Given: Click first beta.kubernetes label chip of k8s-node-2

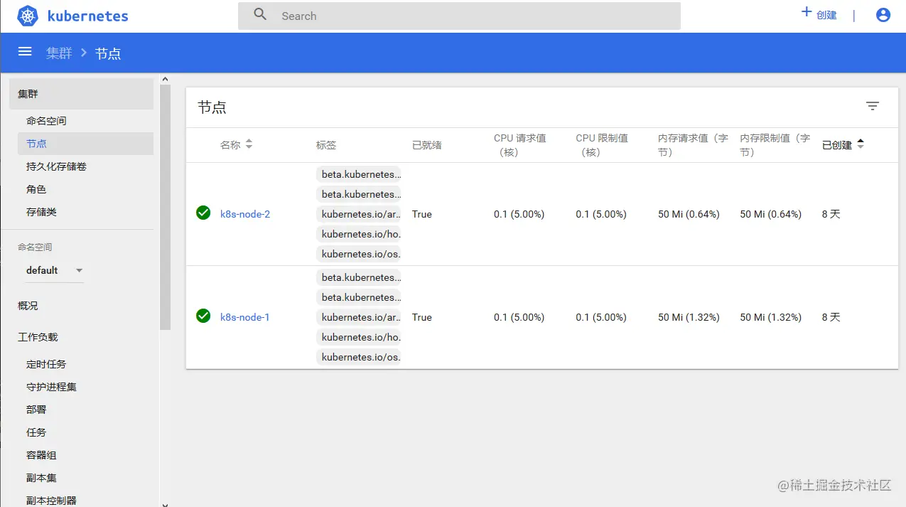Looking at the screenshot, I should 360,174.
